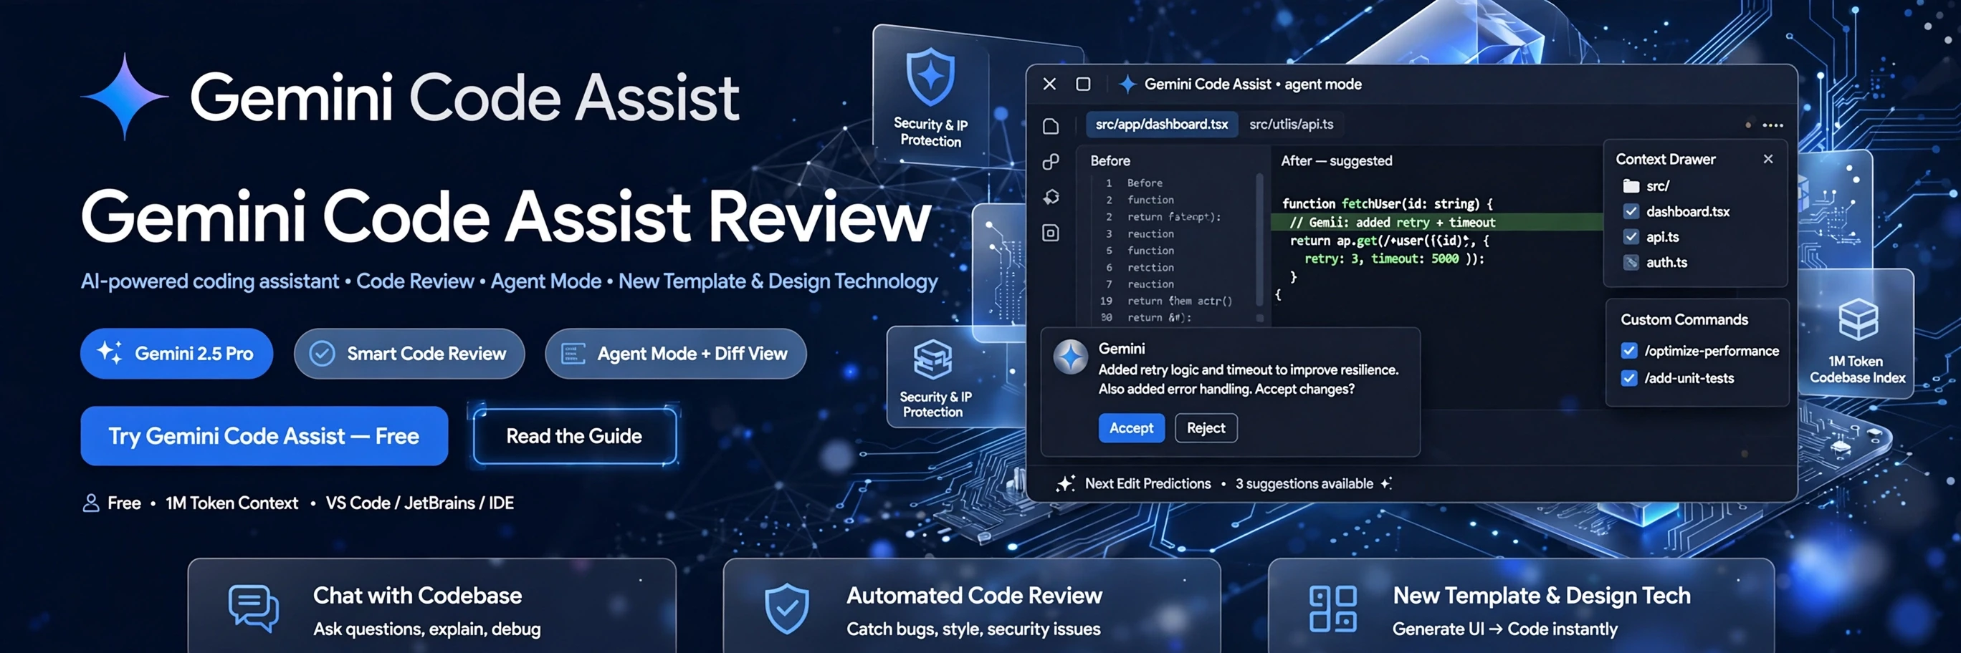The width and height of the screenshot is (1961, 653).
Task: Click the '3 suggestions available' status text
Action: pyautogui.click(x=1304, y=483)
